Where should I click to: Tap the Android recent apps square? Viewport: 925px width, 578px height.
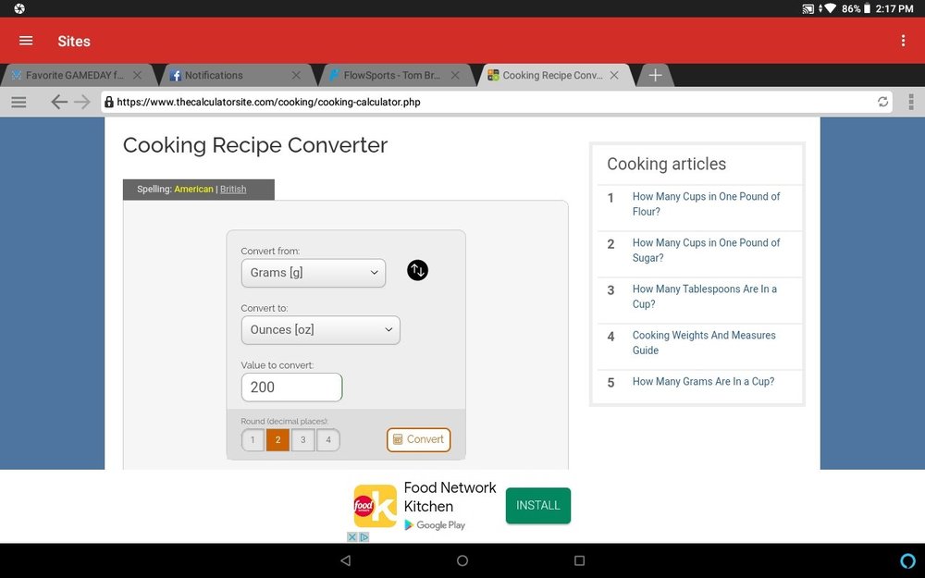pos(579,560)
